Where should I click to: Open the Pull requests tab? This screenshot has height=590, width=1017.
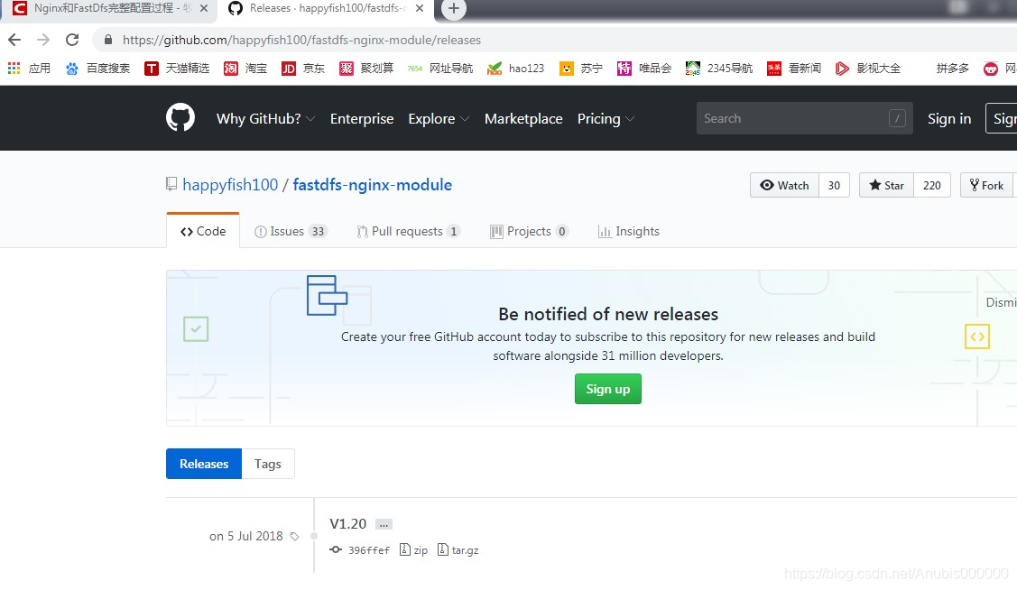click(x=409, y=232)
